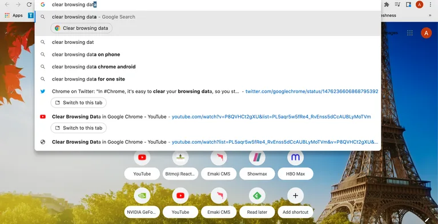Select 'clear browsing data on phone' suggestion
The height and width of the screenshot is (224, 438).
pos(208,54)
